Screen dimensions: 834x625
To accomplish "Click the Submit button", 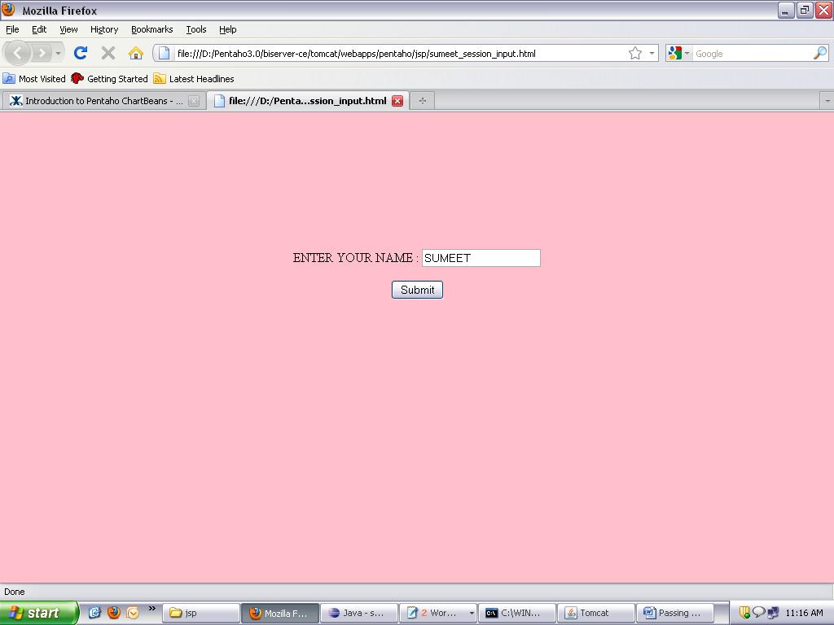I will click(x=416, y=289).
